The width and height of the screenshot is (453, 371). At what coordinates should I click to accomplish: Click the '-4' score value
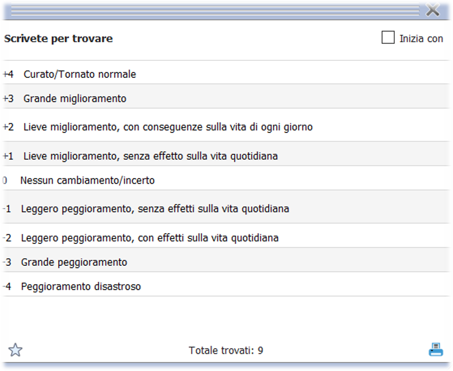7,287
